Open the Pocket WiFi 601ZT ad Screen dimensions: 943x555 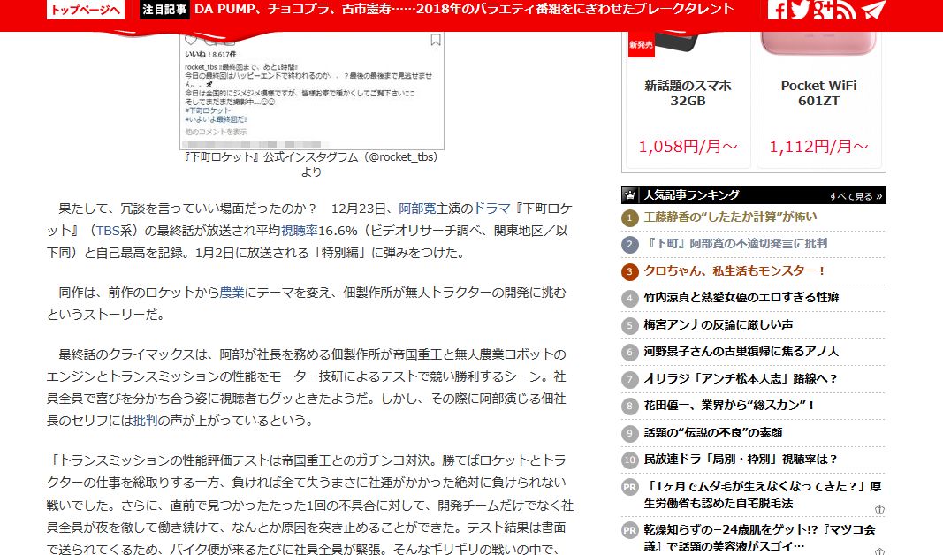tap(818, 93)
